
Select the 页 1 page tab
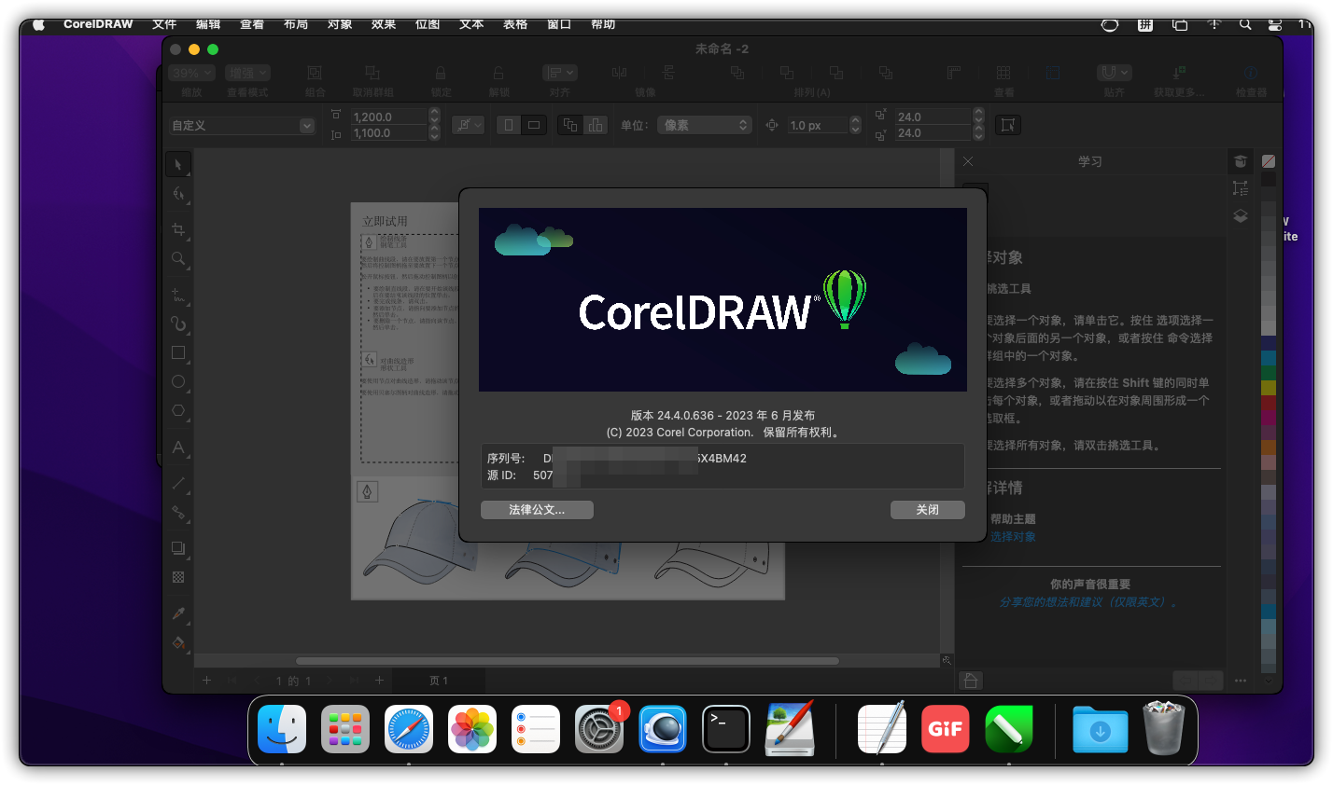439,681
